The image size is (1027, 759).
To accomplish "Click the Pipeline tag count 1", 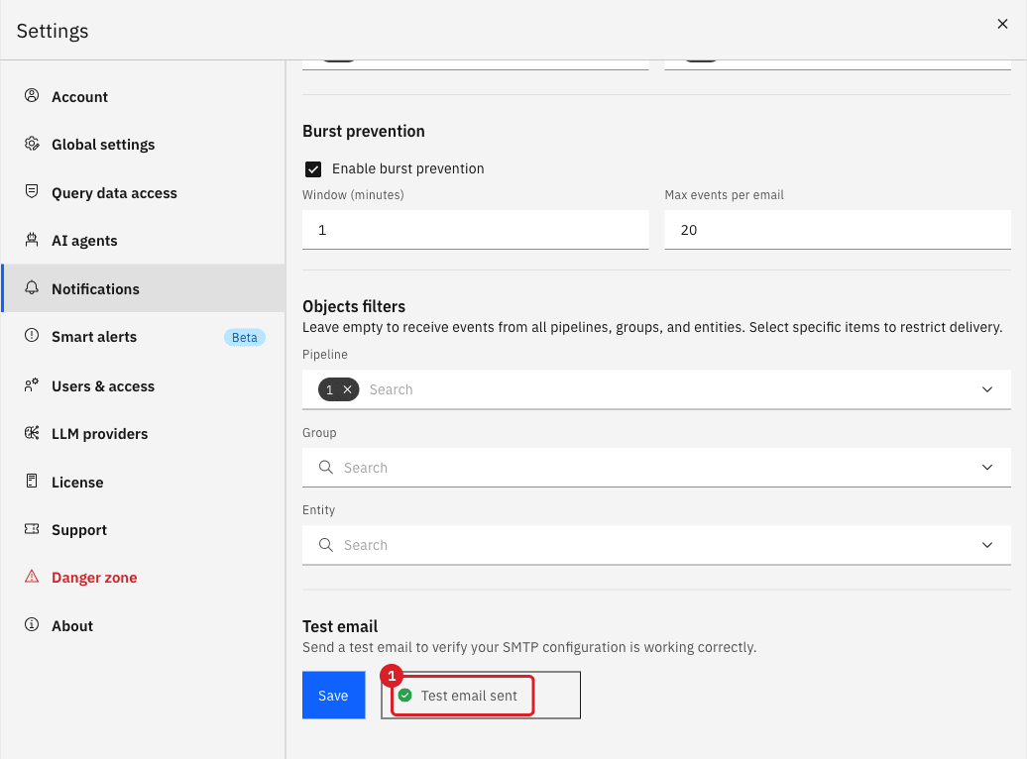I will [x=329, y=389].
